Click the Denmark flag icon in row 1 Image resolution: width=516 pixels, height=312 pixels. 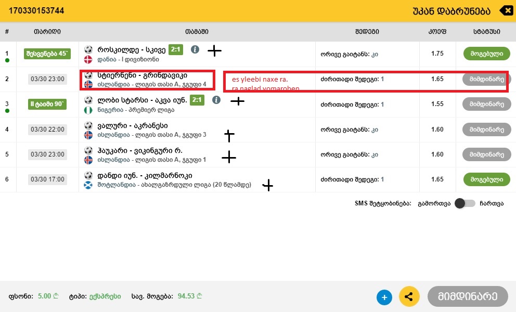click(x=88, y=60)
